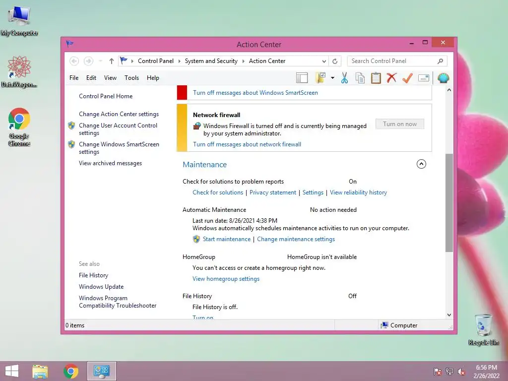Open File History in See also

click(x=93, y=275)
